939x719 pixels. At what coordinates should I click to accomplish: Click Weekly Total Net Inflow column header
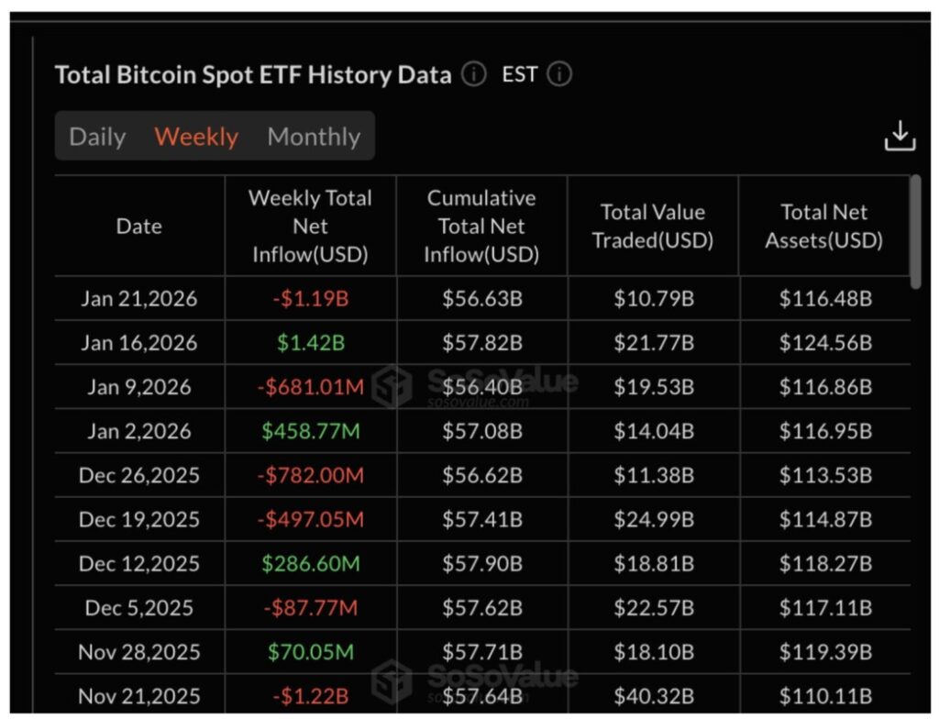coord(310,226)
